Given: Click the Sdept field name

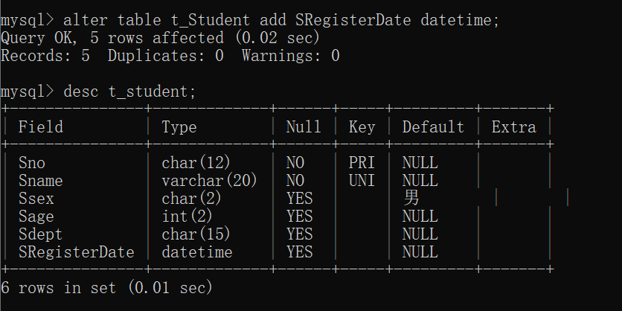Looking at the screenshot, I should [40, 234].
